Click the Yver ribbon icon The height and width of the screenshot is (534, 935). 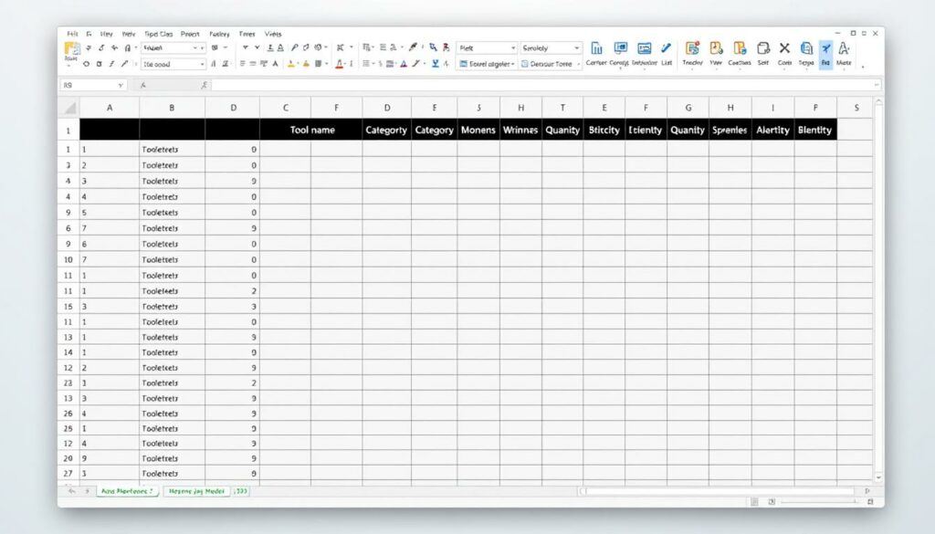click(x=716, y=49)
